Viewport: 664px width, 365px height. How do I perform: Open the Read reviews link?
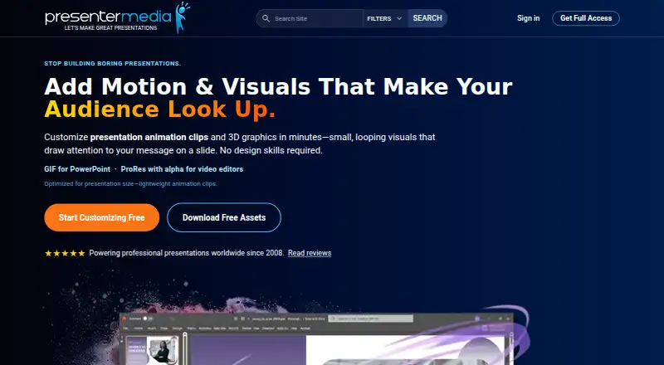310,253
